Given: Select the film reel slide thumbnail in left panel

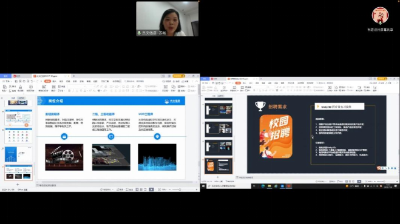Looking at the screenshot, I should click(18, 173).
